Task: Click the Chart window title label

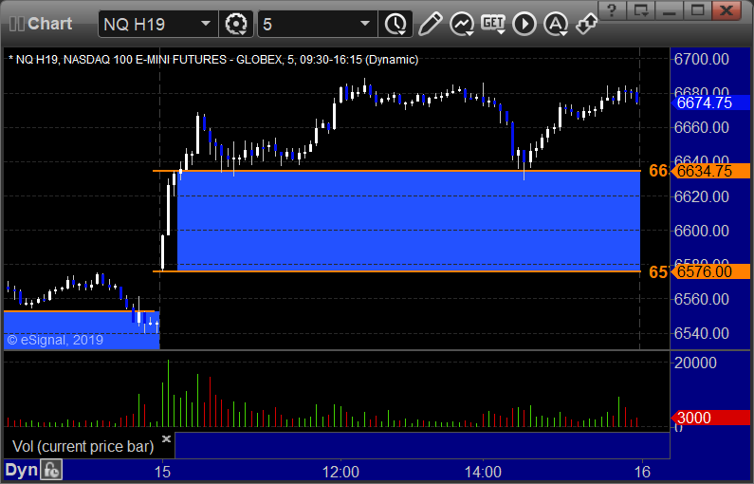Action: [49, 24]
